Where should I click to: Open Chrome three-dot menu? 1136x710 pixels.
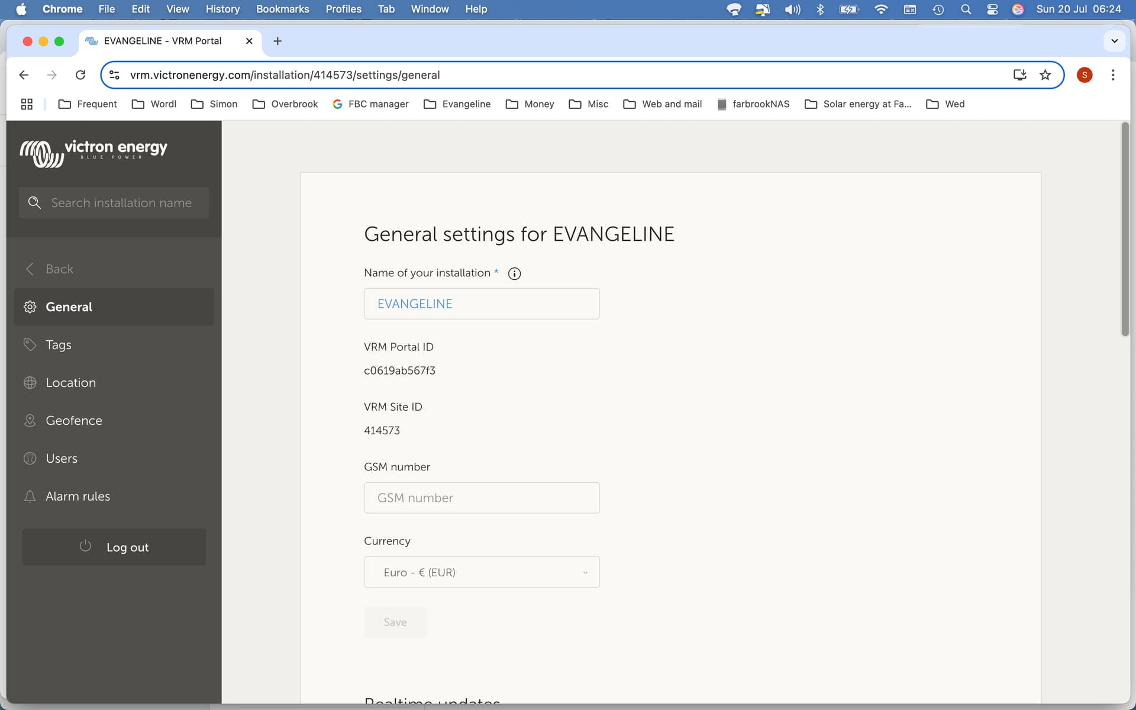click(x=1112, y=75)
